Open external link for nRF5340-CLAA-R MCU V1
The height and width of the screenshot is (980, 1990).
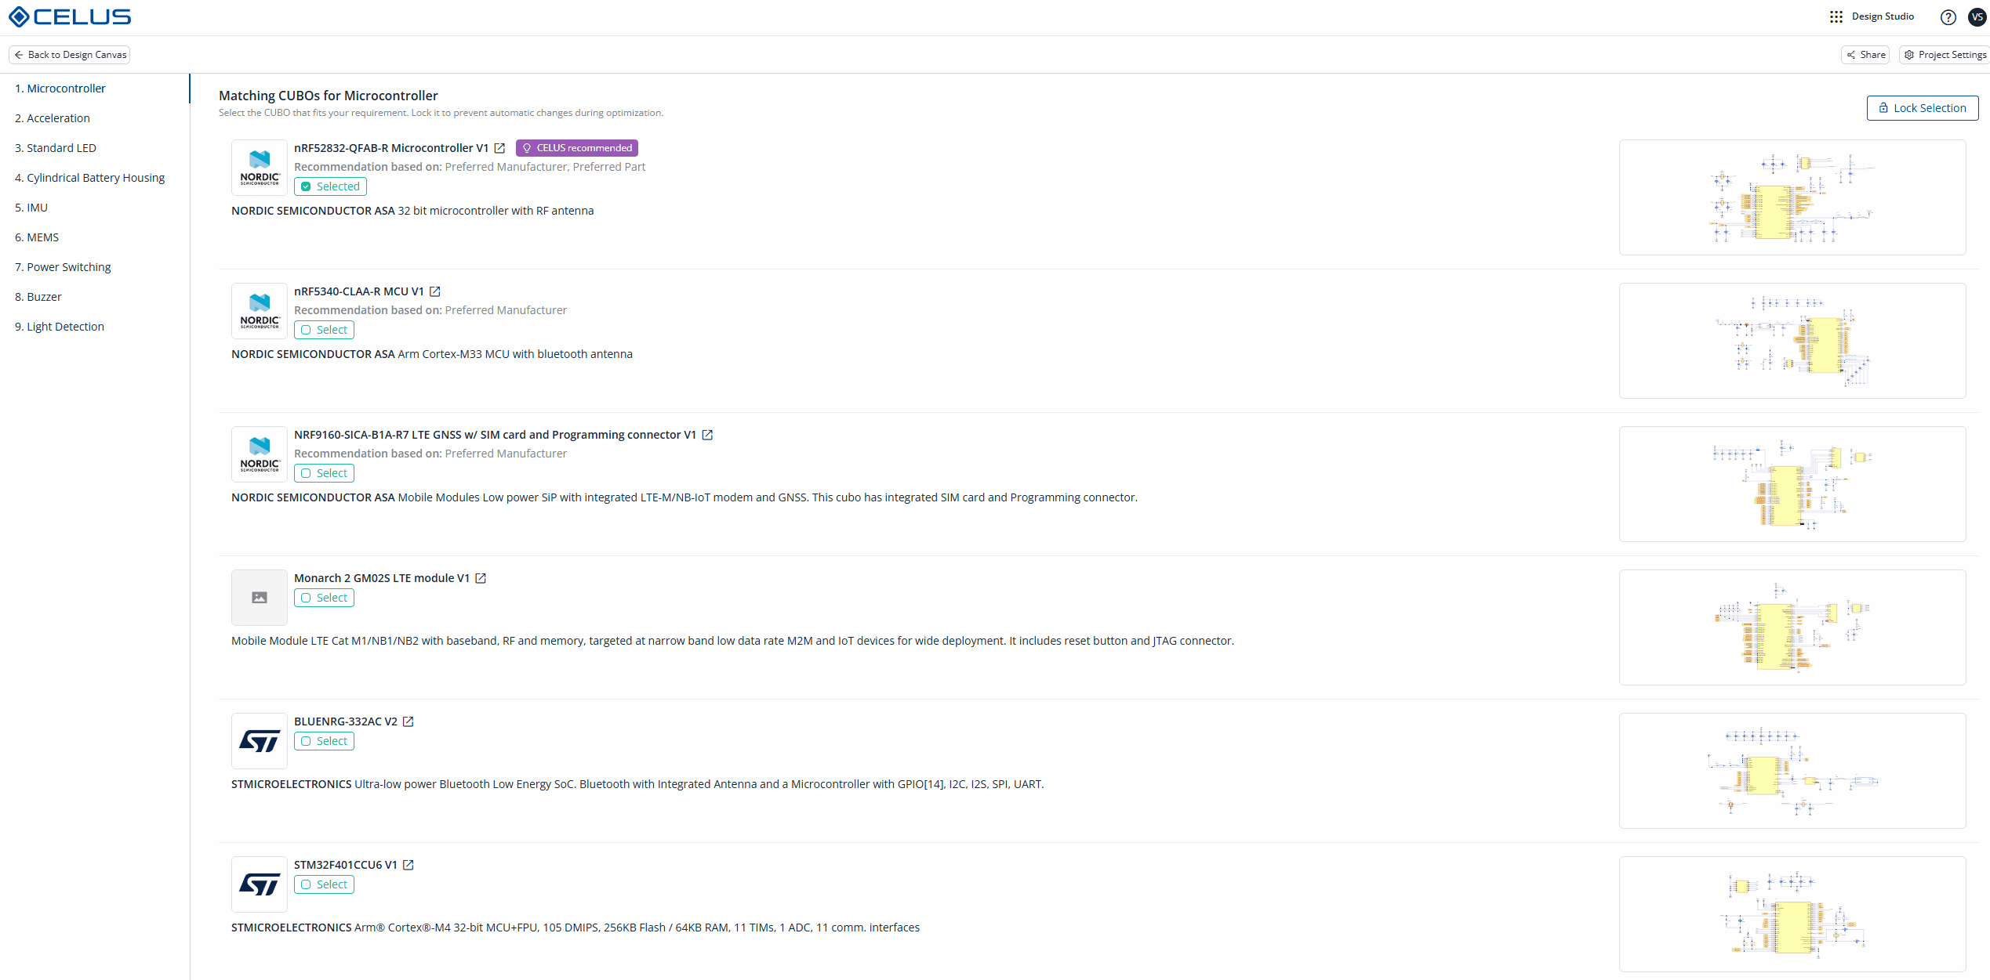click(x=435, y=291)
